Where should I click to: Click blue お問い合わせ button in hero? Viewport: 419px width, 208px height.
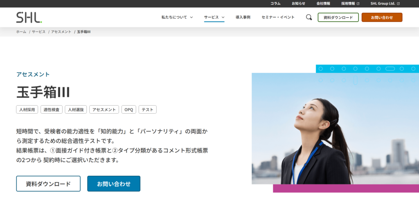point(114,184)
